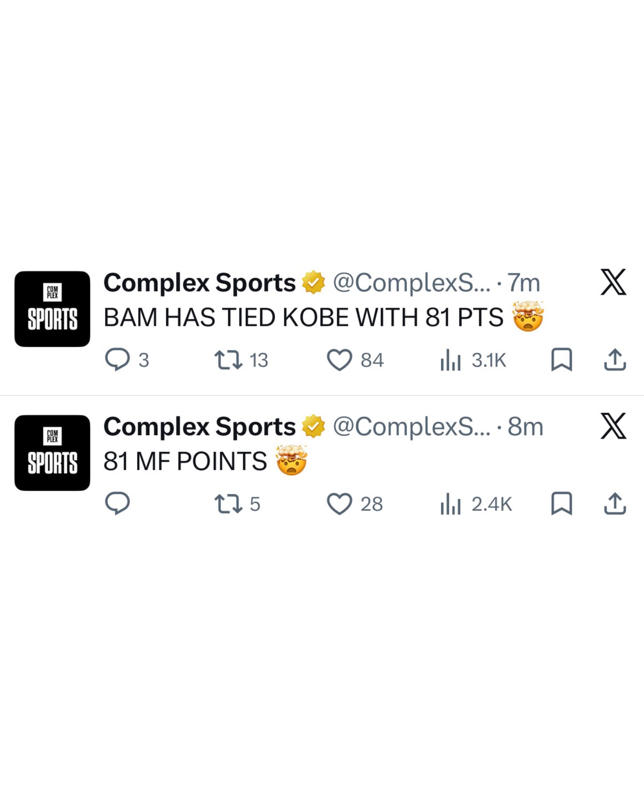Open X logo on the 7m tweet

click(613, 282)
